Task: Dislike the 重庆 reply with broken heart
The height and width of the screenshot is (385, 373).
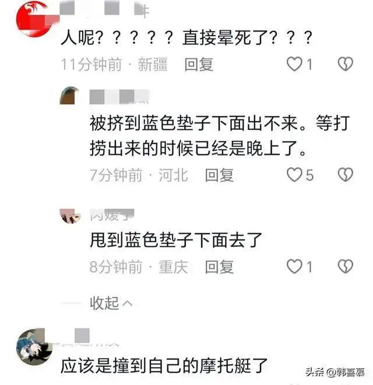Action: pos(346,266)
